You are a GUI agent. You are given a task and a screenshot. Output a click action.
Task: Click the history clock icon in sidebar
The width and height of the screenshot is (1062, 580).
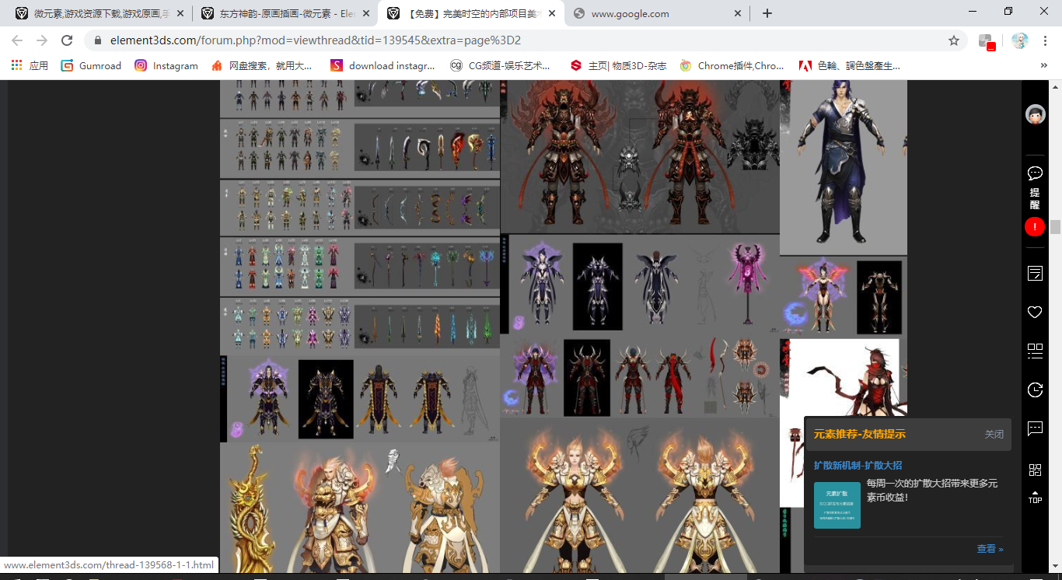pyautogui.click(x=1035, y=390)
